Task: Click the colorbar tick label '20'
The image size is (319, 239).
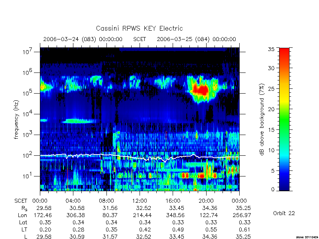Action: tap(271, 109)
